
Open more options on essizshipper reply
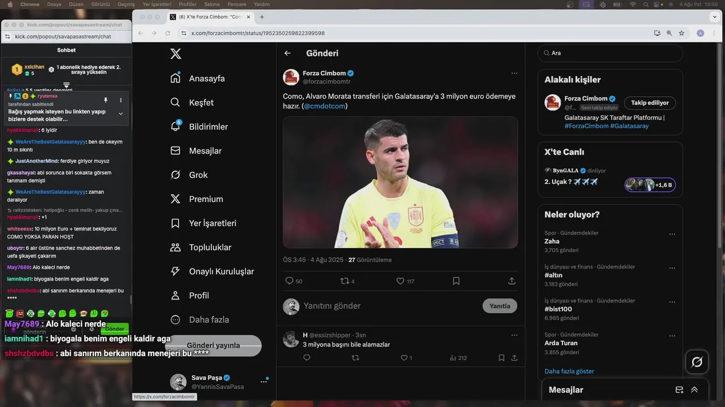coord(514,335)
